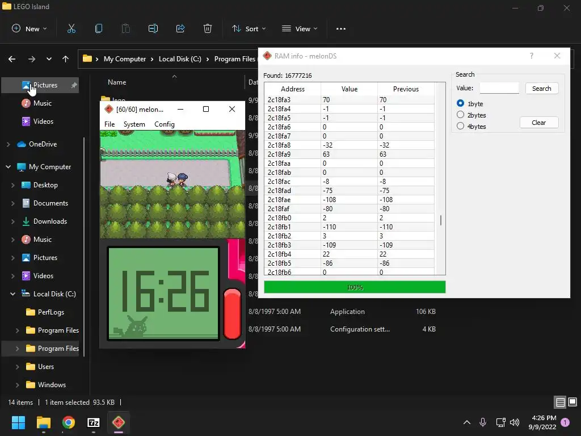Open melonDS Config menu

pos(164,124)
